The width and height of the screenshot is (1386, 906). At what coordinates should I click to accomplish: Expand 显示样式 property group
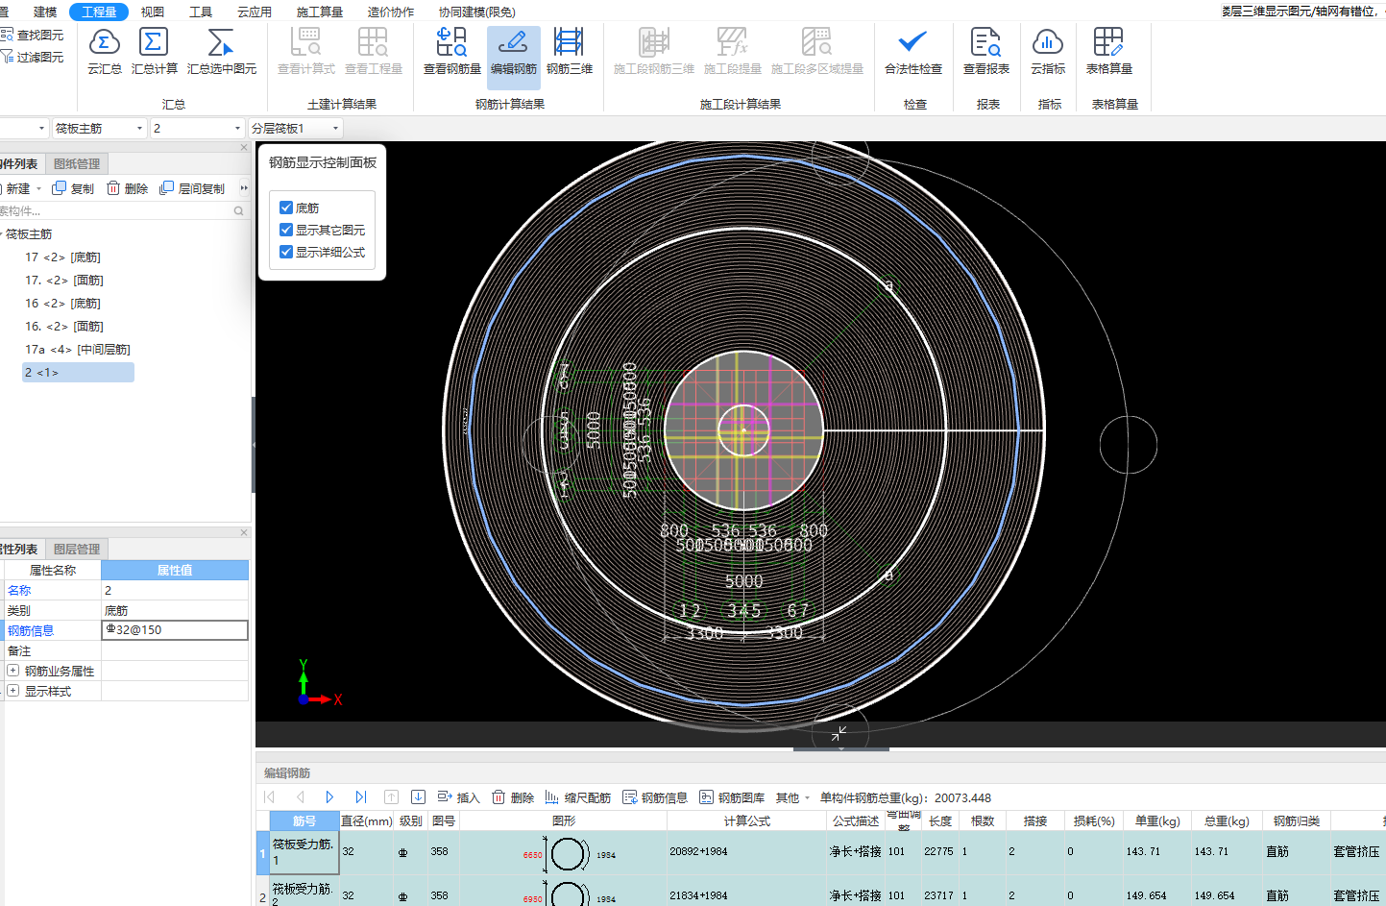[12, 691]
